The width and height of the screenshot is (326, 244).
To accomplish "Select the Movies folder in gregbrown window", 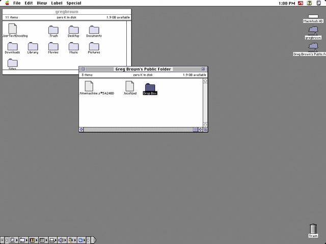I will click(x=53, y=48).
